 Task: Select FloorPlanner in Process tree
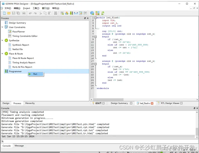[18, 32]
